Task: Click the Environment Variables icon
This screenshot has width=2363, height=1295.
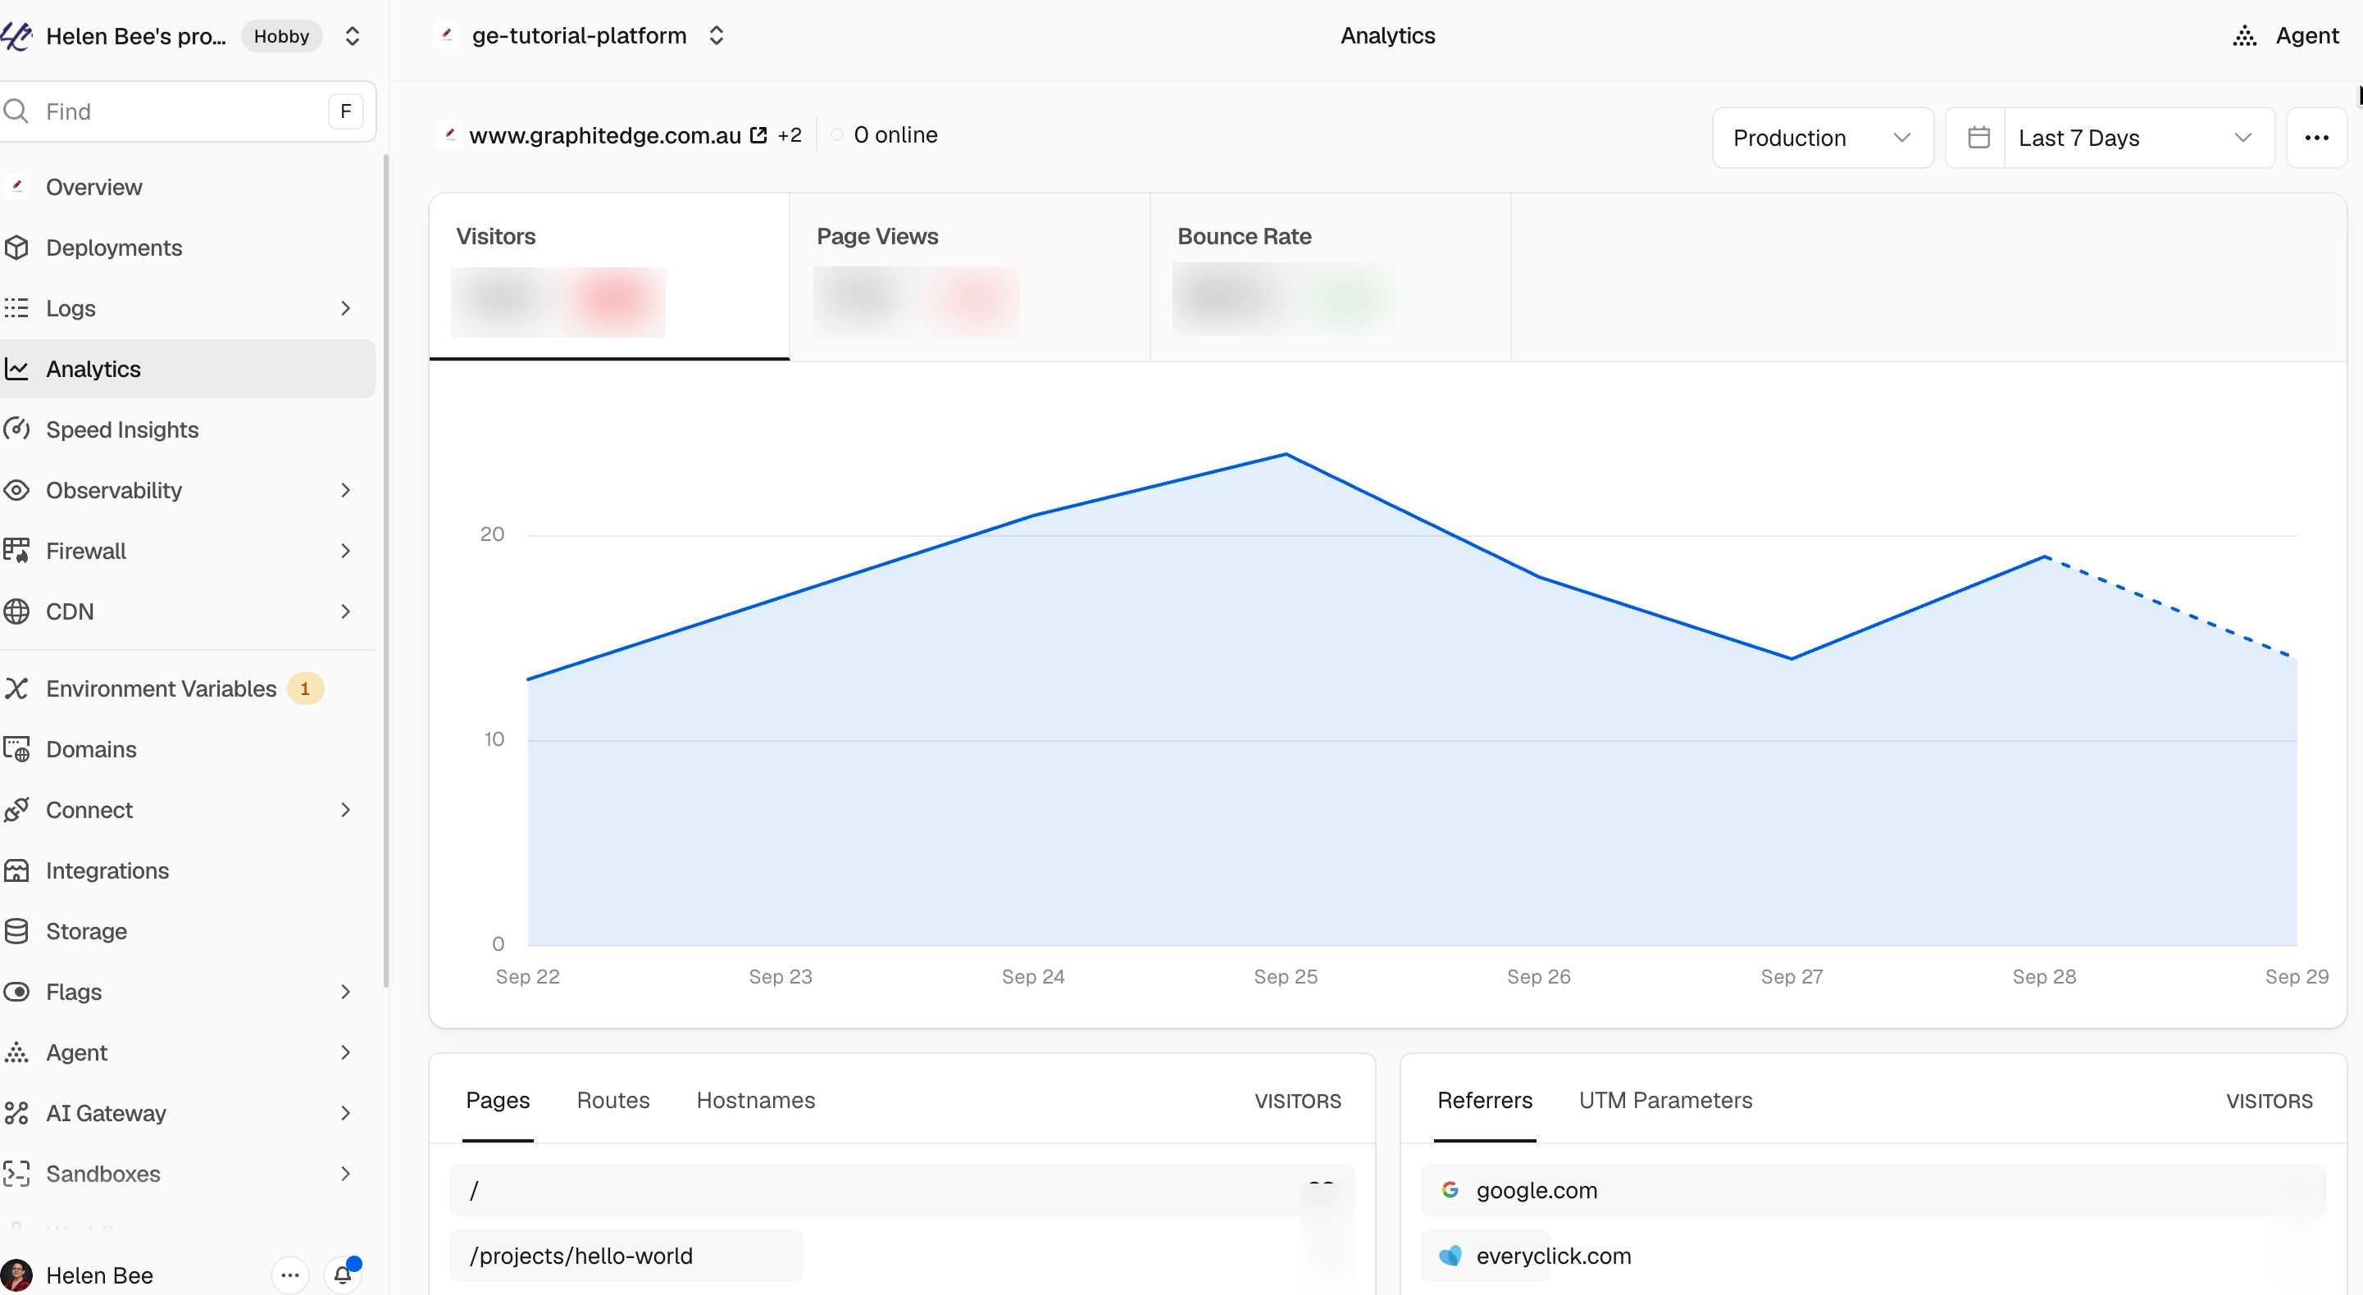Action: 16,688
